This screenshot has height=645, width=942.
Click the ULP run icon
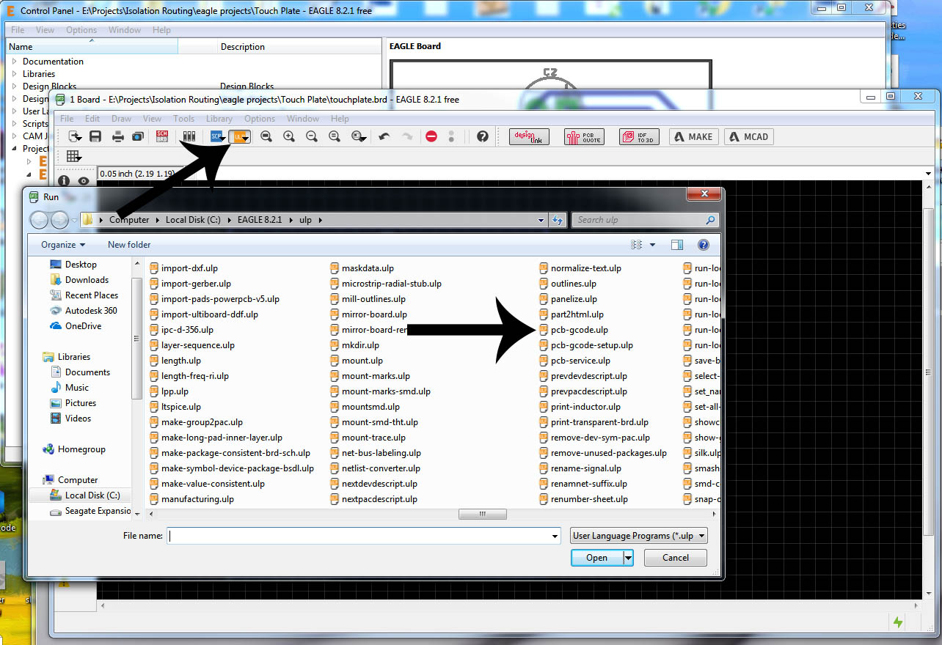coord(240,136)
